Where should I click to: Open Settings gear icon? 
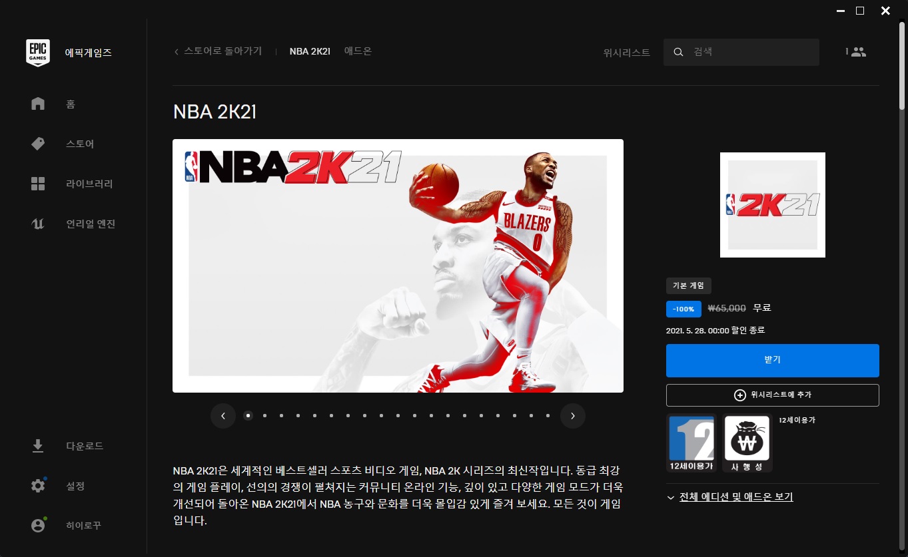pos(38,486)
